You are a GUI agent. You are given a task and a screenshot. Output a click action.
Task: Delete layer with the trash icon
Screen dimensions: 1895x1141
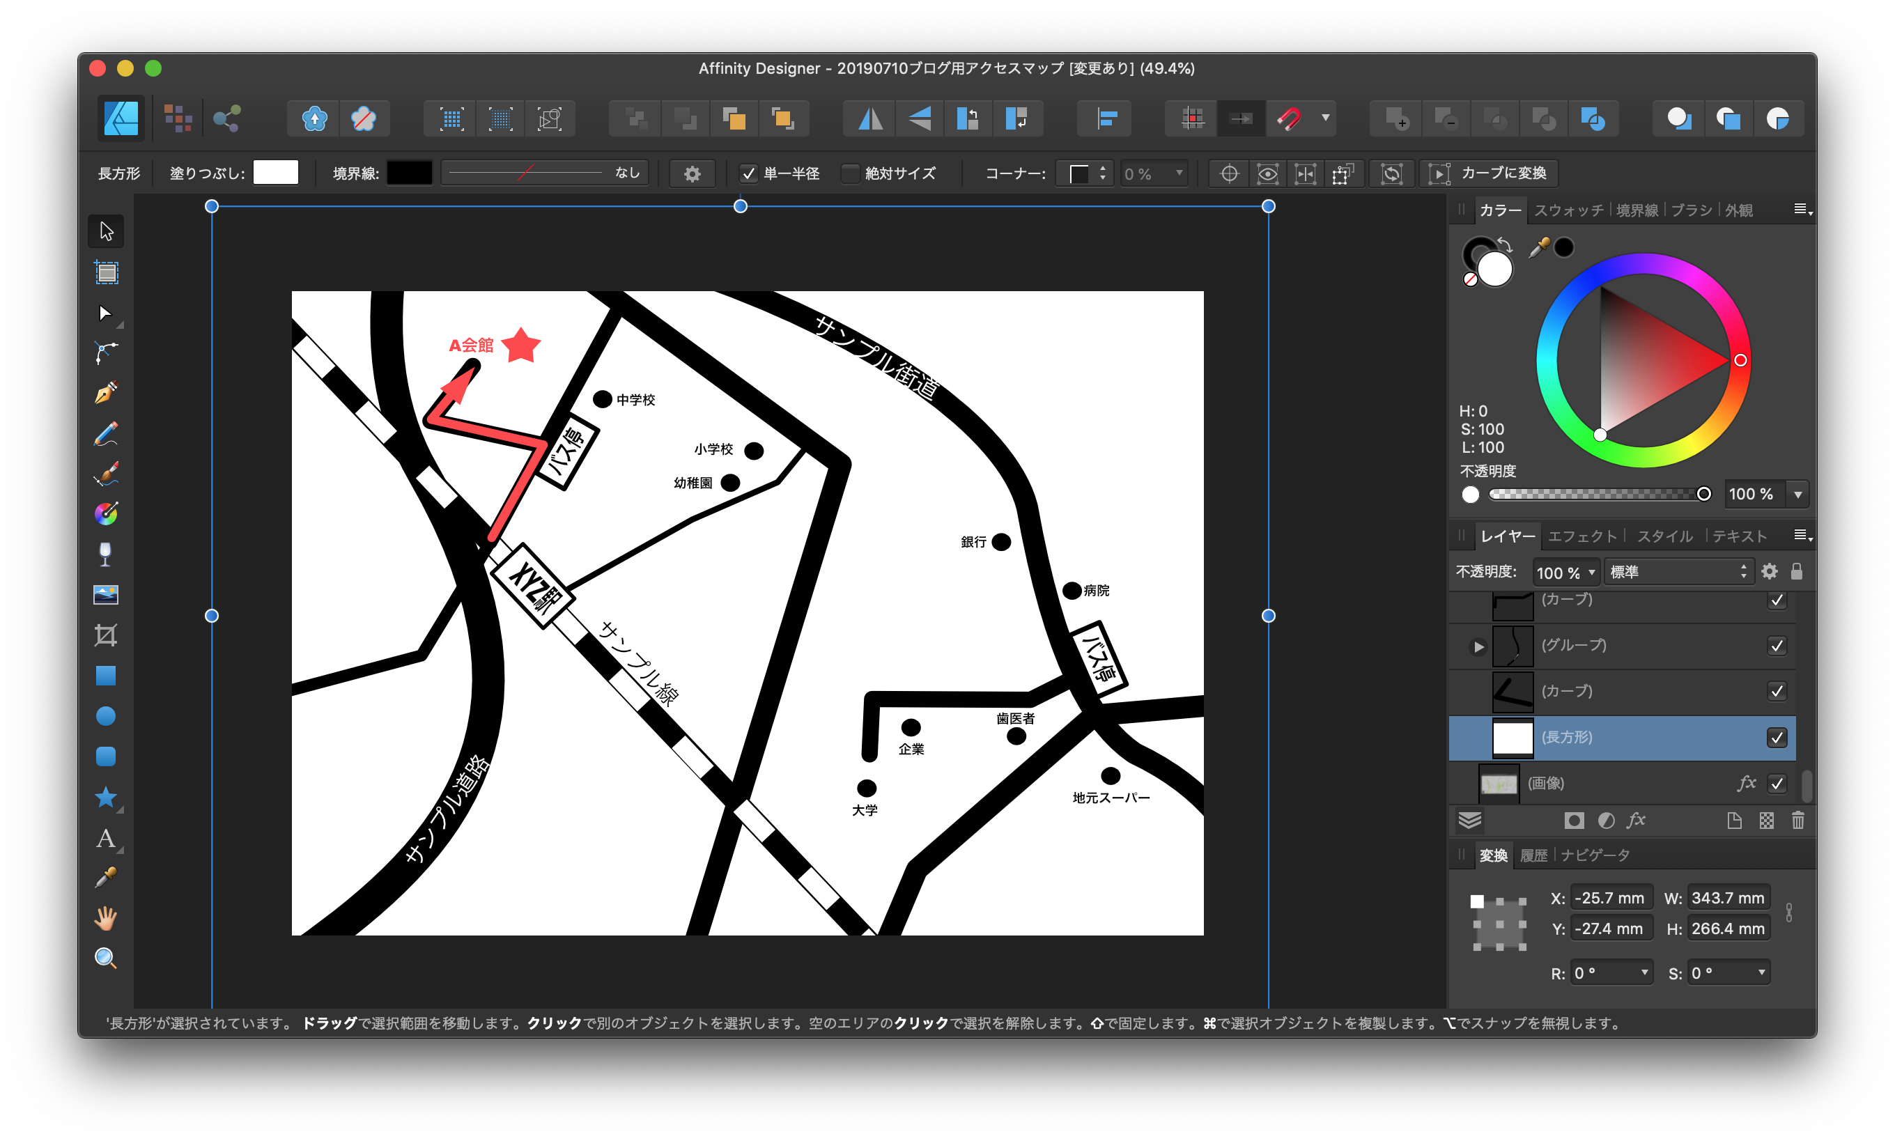click(1797, 821)
